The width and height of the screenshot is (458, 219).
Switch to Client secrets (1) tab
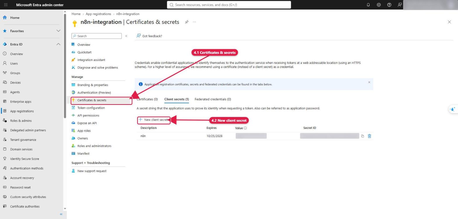click(176, 99)
